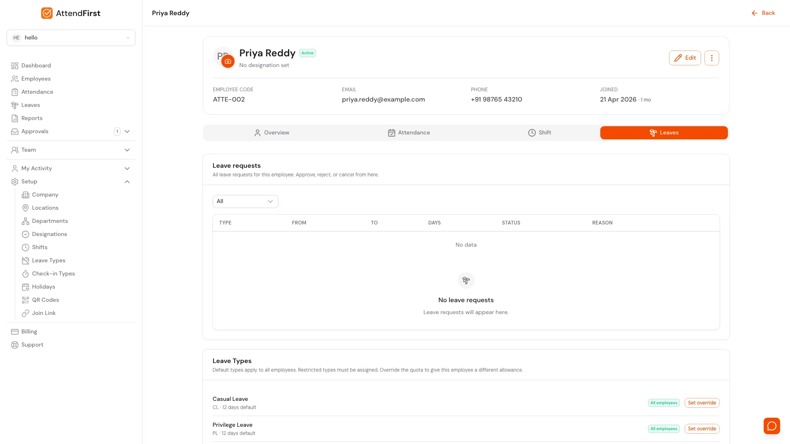Click the DAYS column header
Viewport: 790px width, 444px height.
pyautogui.click(x=434, y=223)
